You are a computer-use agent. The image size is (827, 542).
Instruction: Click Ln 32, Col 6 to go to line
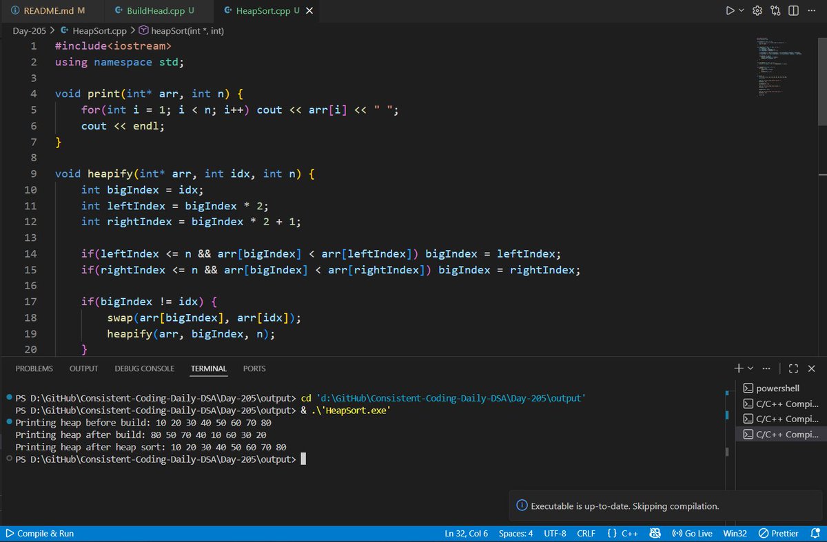467,534
